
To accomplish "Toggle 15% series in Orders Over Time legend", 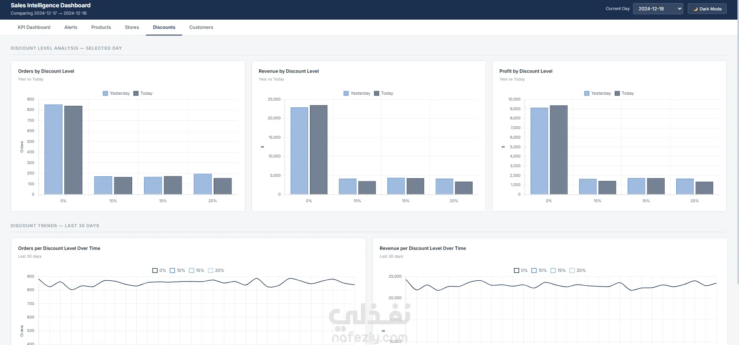I will click(x=196, y=271).
